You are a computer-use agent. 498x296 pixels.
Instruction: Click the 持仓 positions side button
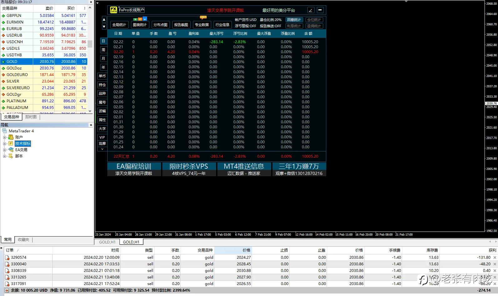102,85
